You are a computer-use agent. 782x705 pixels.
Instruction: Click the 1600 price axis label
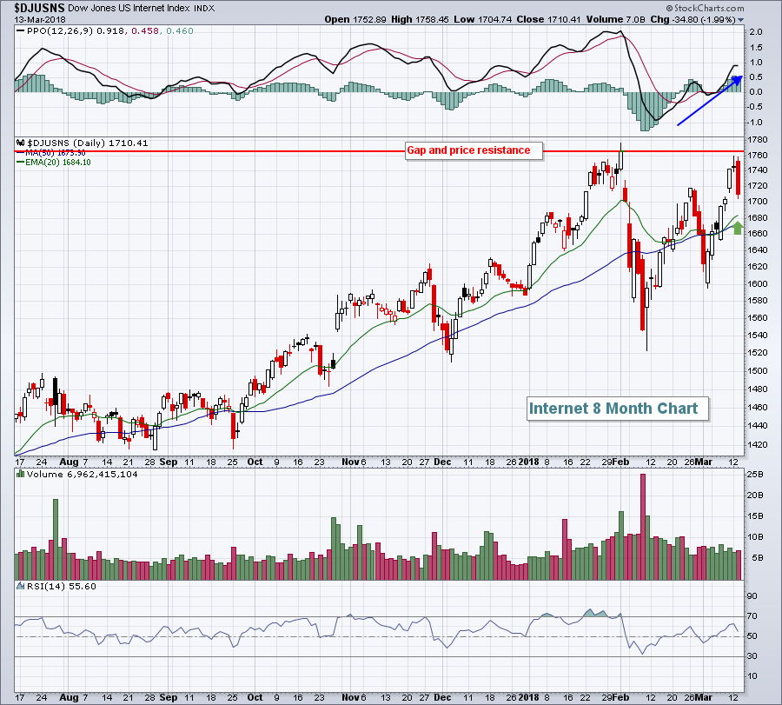[x=757, y=284]
